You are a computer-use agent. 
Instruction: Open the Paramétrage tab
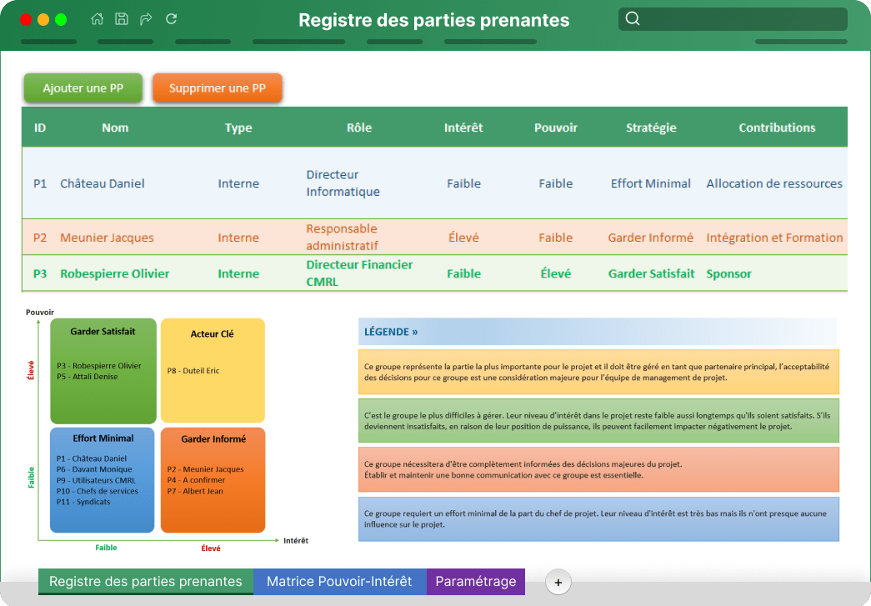click(475, 582)
